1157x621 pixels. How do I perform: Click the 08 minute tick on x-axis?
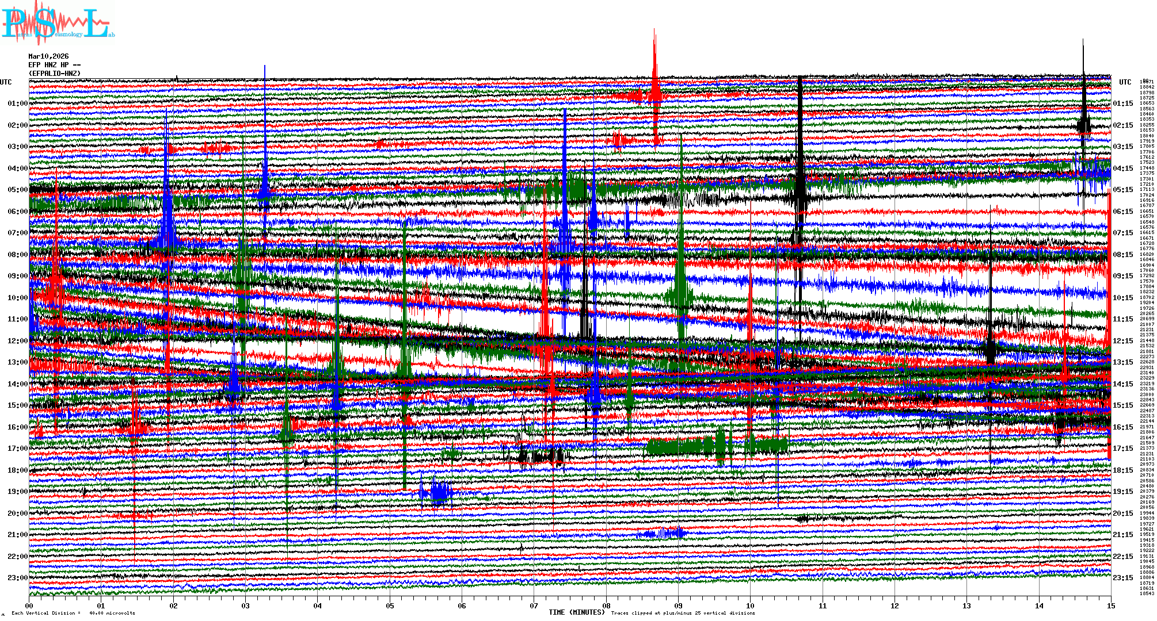pyautogui.click(x=606, y=605)
